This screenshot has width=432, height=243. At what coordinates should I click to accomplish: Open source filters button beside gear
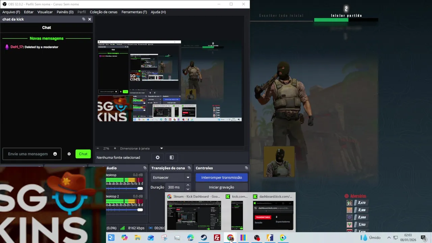171,157
